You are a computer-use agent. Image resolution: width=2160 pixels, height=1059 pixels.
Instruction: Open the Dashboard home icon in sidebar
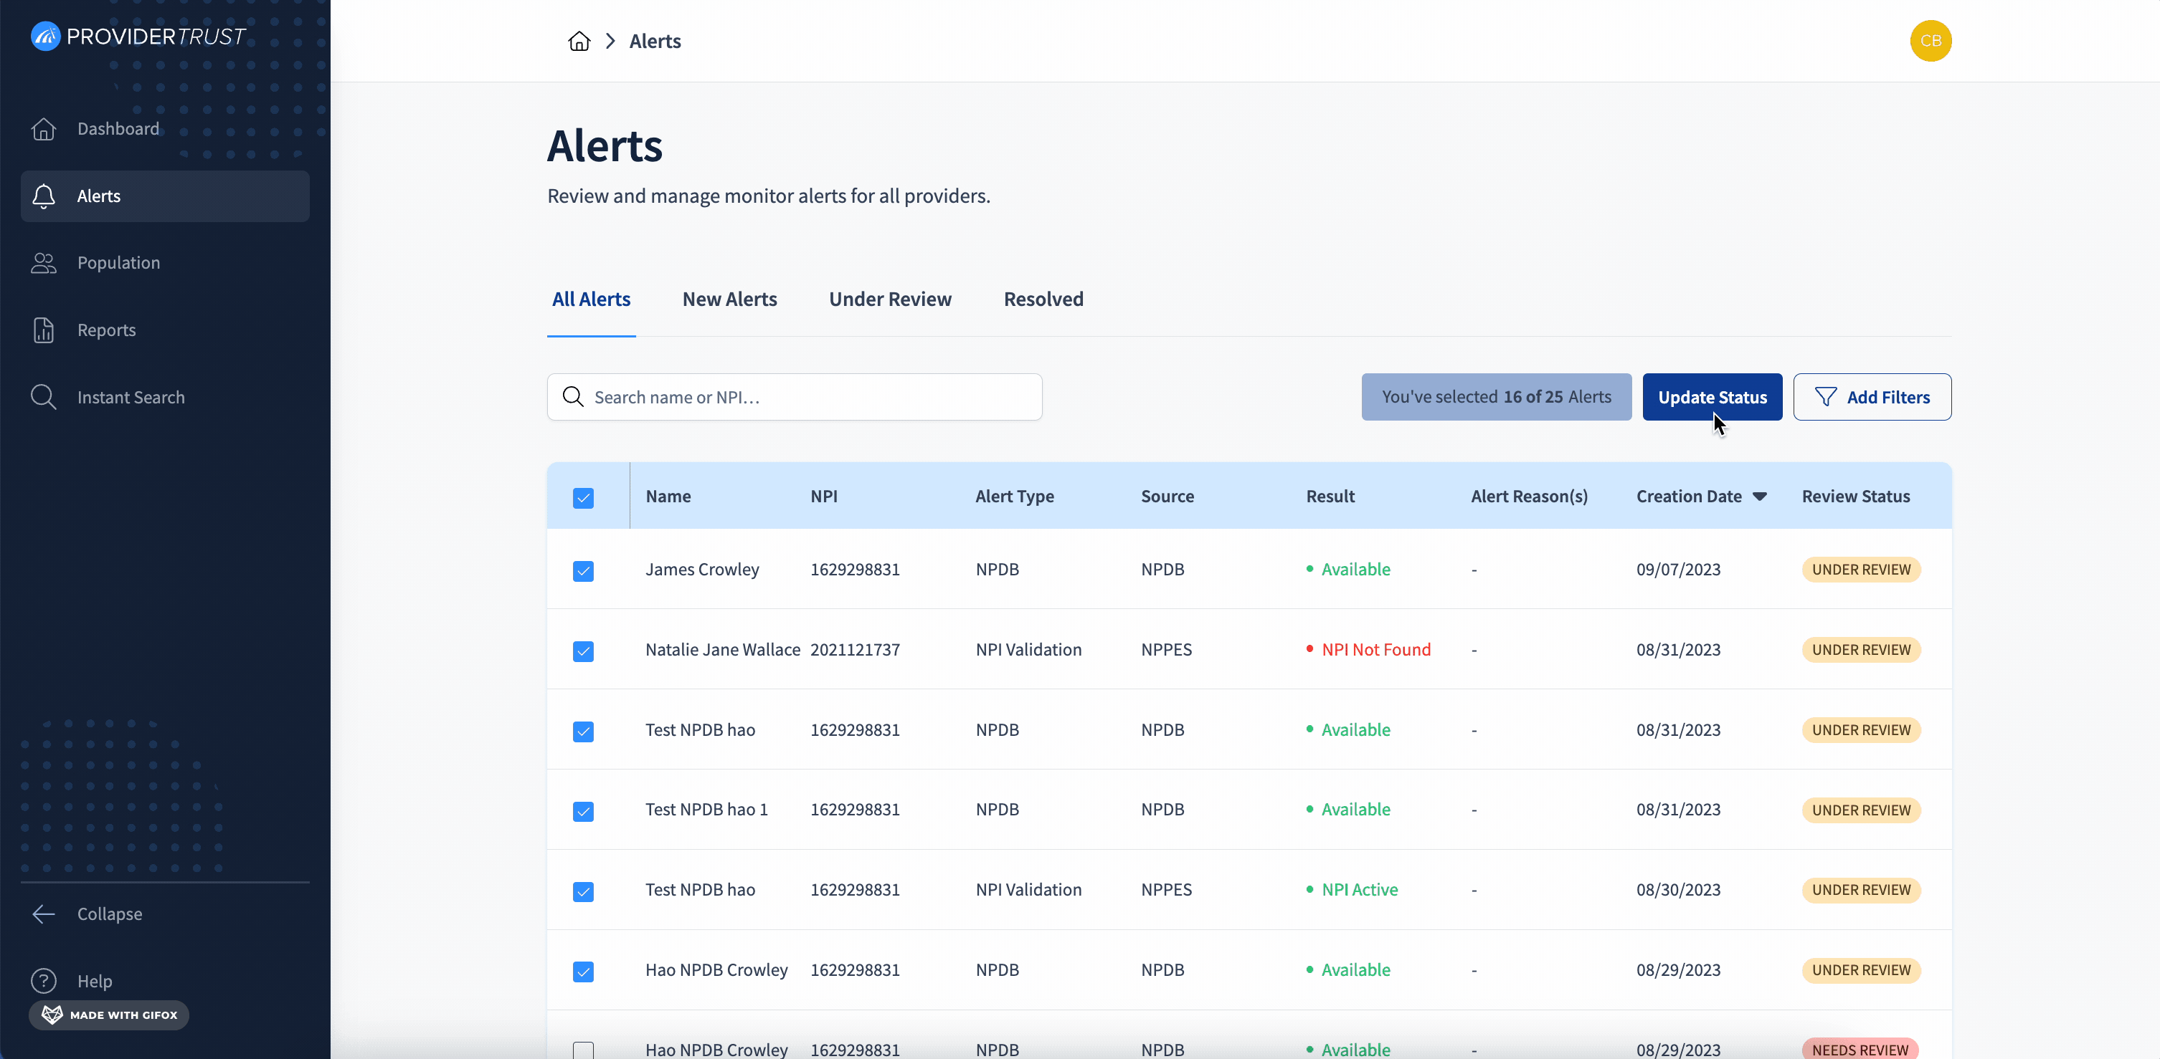44,129
